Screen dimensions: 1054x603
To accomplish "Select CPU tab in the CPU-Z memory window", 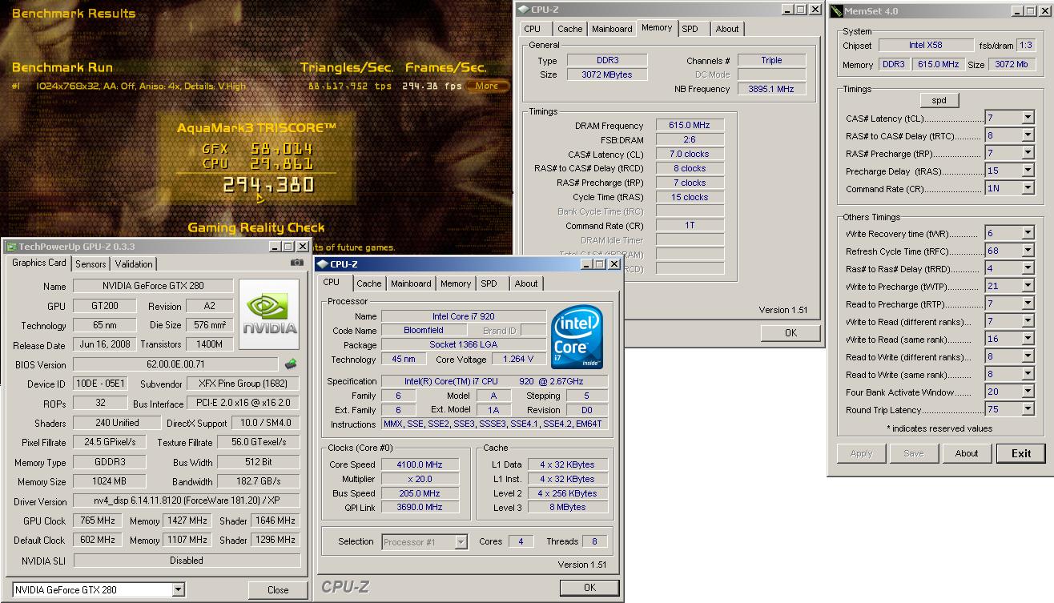I will pyautogui.click(x=533, y=29).
